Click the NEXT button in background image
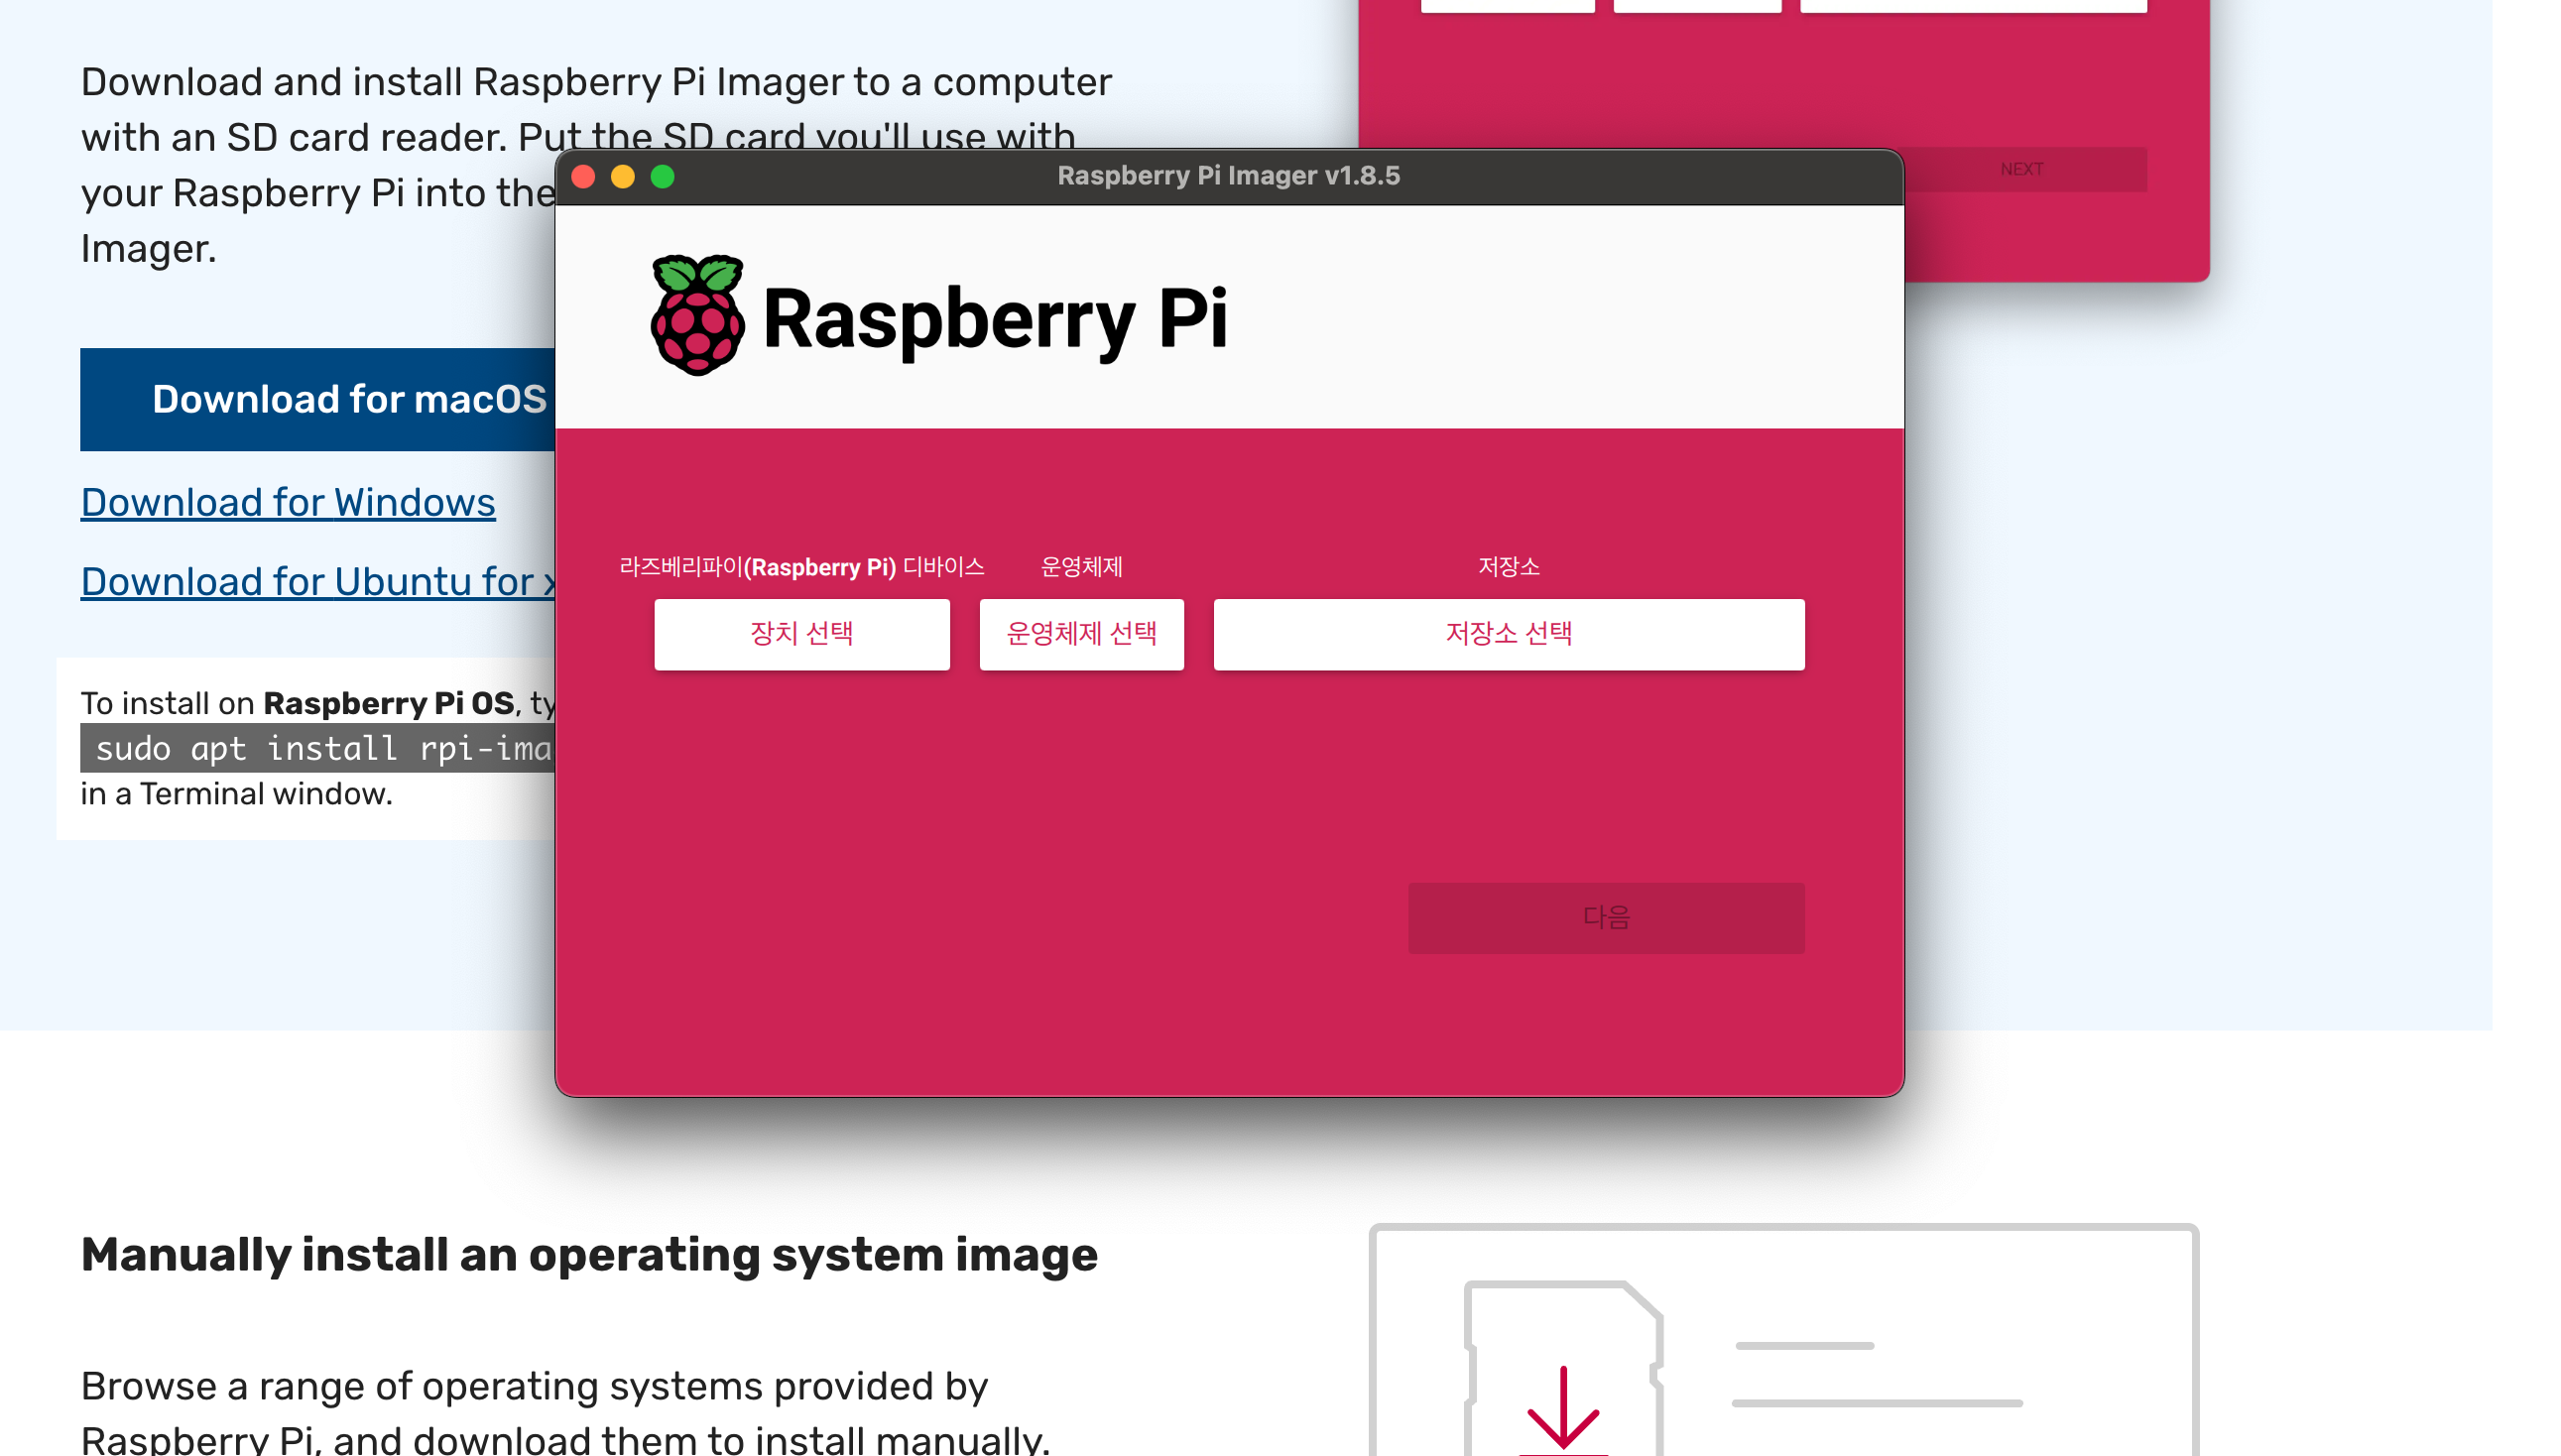This screenshot has width=2561, height=1456. pyautogui.click(x=2020, y=170)
